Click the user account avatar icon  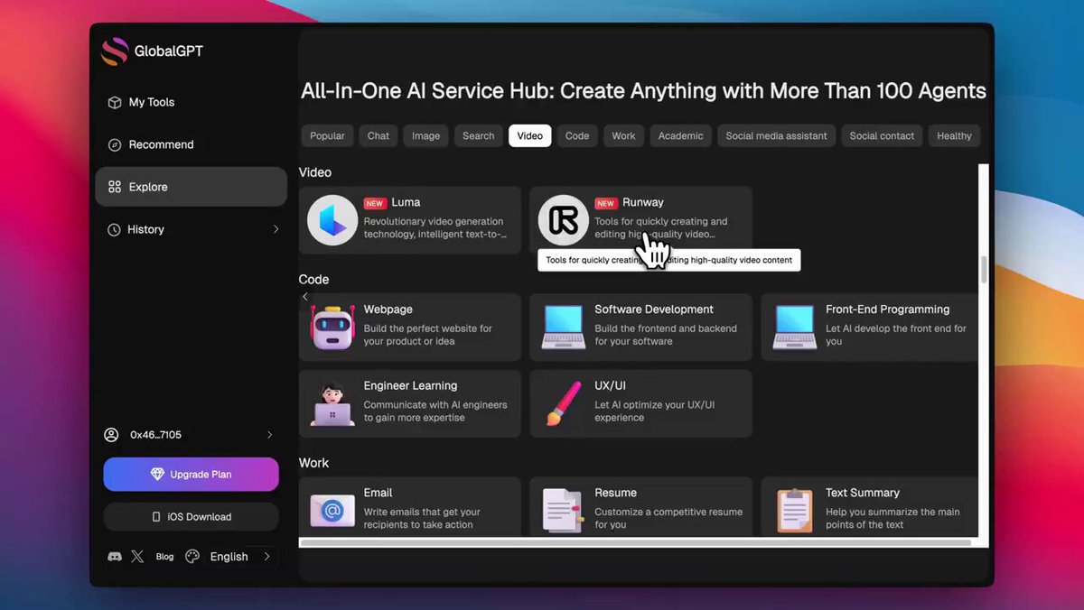point(112,435)
